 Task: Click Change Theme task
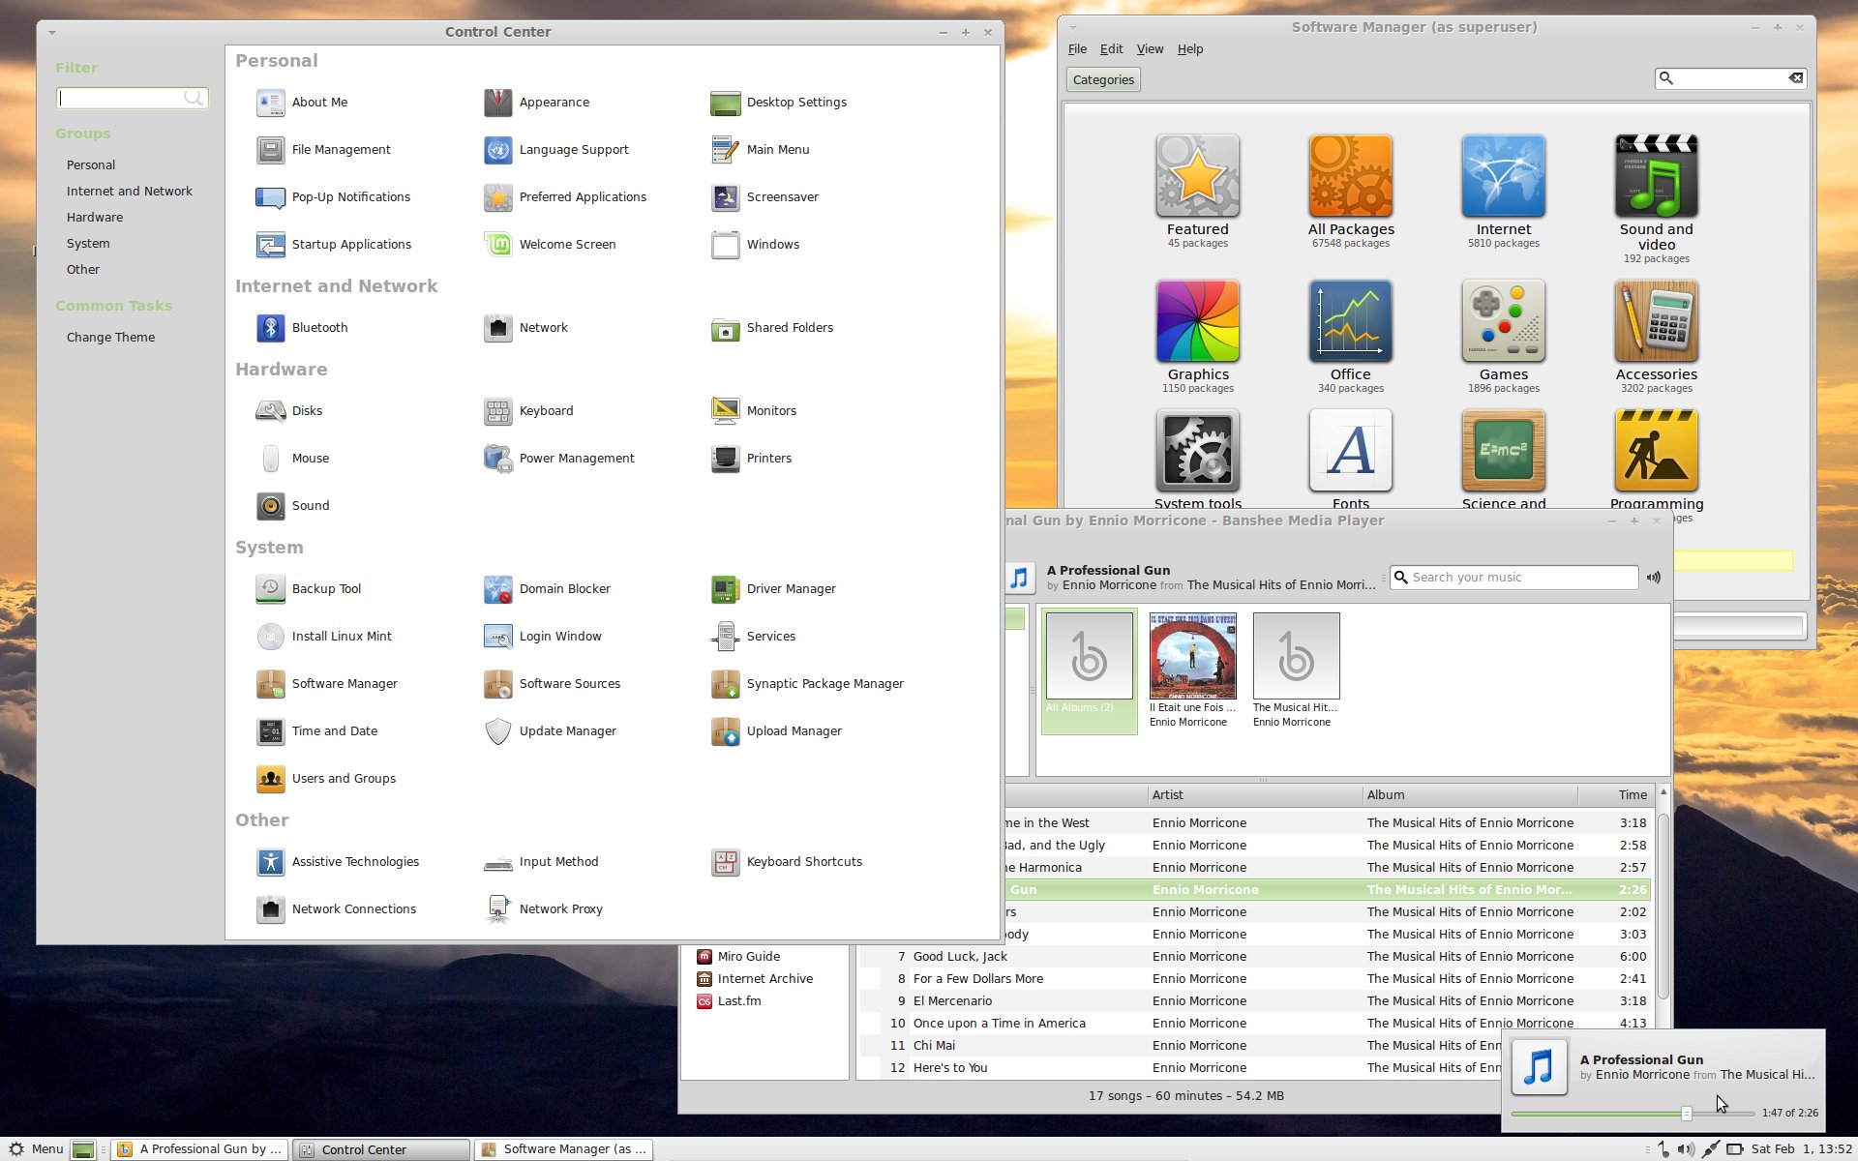click(110, 338)
